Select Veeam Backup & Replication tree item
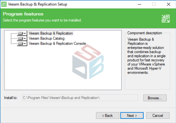This screenshot has height=123, width=176. click(x=51, y=33)
